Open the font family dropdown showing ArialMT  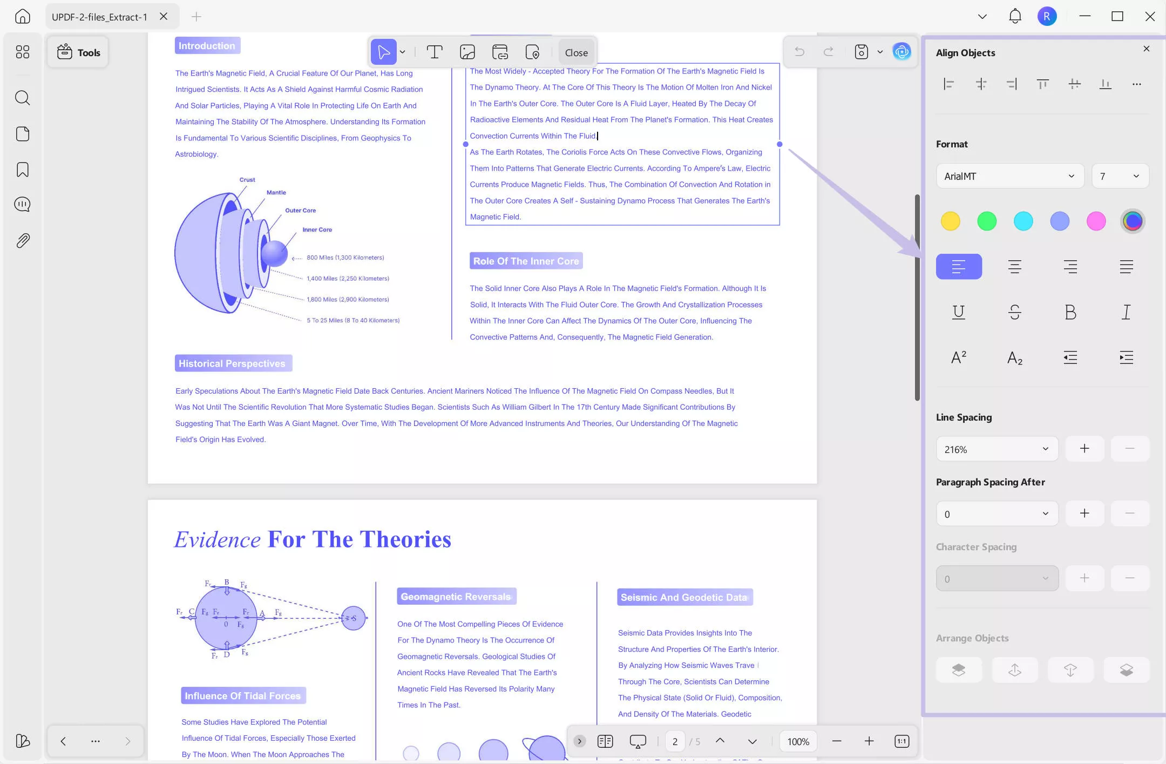click(1008, 176)
